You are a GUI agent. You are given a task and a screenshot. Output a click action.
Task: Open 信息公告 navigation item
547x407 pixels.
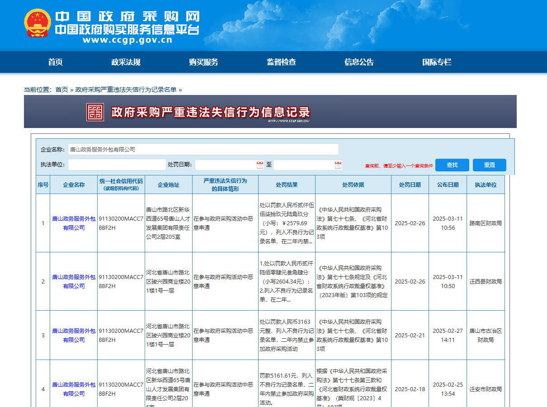point(359,62)
